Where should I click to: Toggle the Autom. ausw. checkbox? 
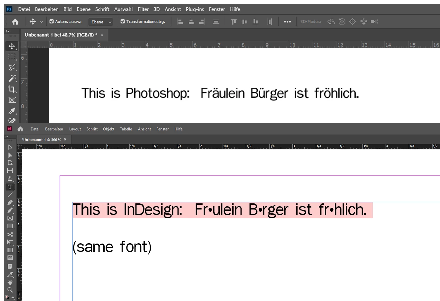[x=51, y=22]
